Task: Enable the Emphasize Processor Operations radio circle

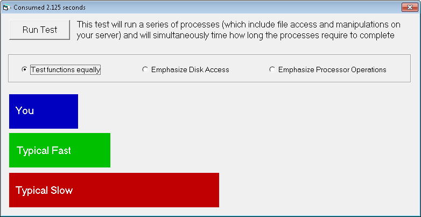Action: tap(272, 69)
